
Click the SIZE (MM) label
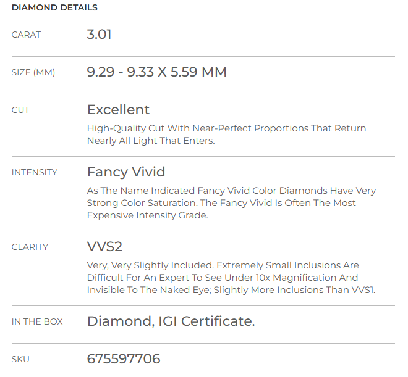(x=33, y=72)
